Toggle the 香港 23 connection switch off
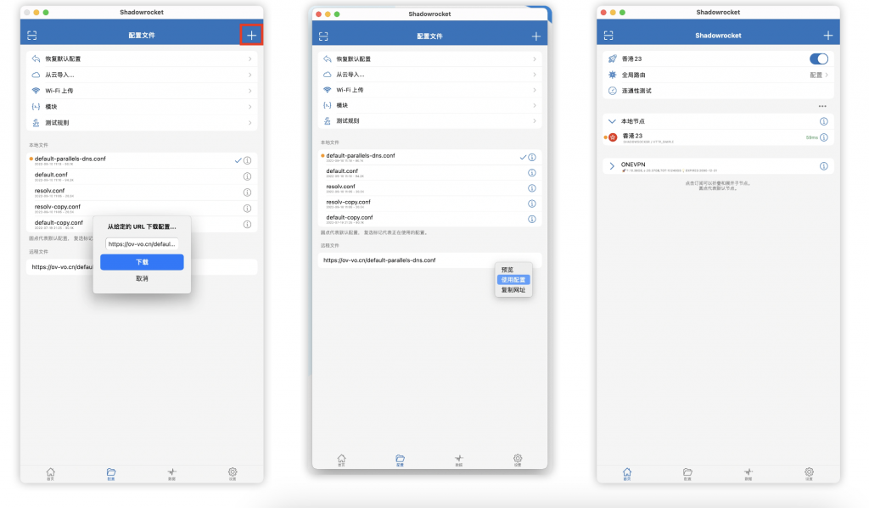 (x=819, y=59)
